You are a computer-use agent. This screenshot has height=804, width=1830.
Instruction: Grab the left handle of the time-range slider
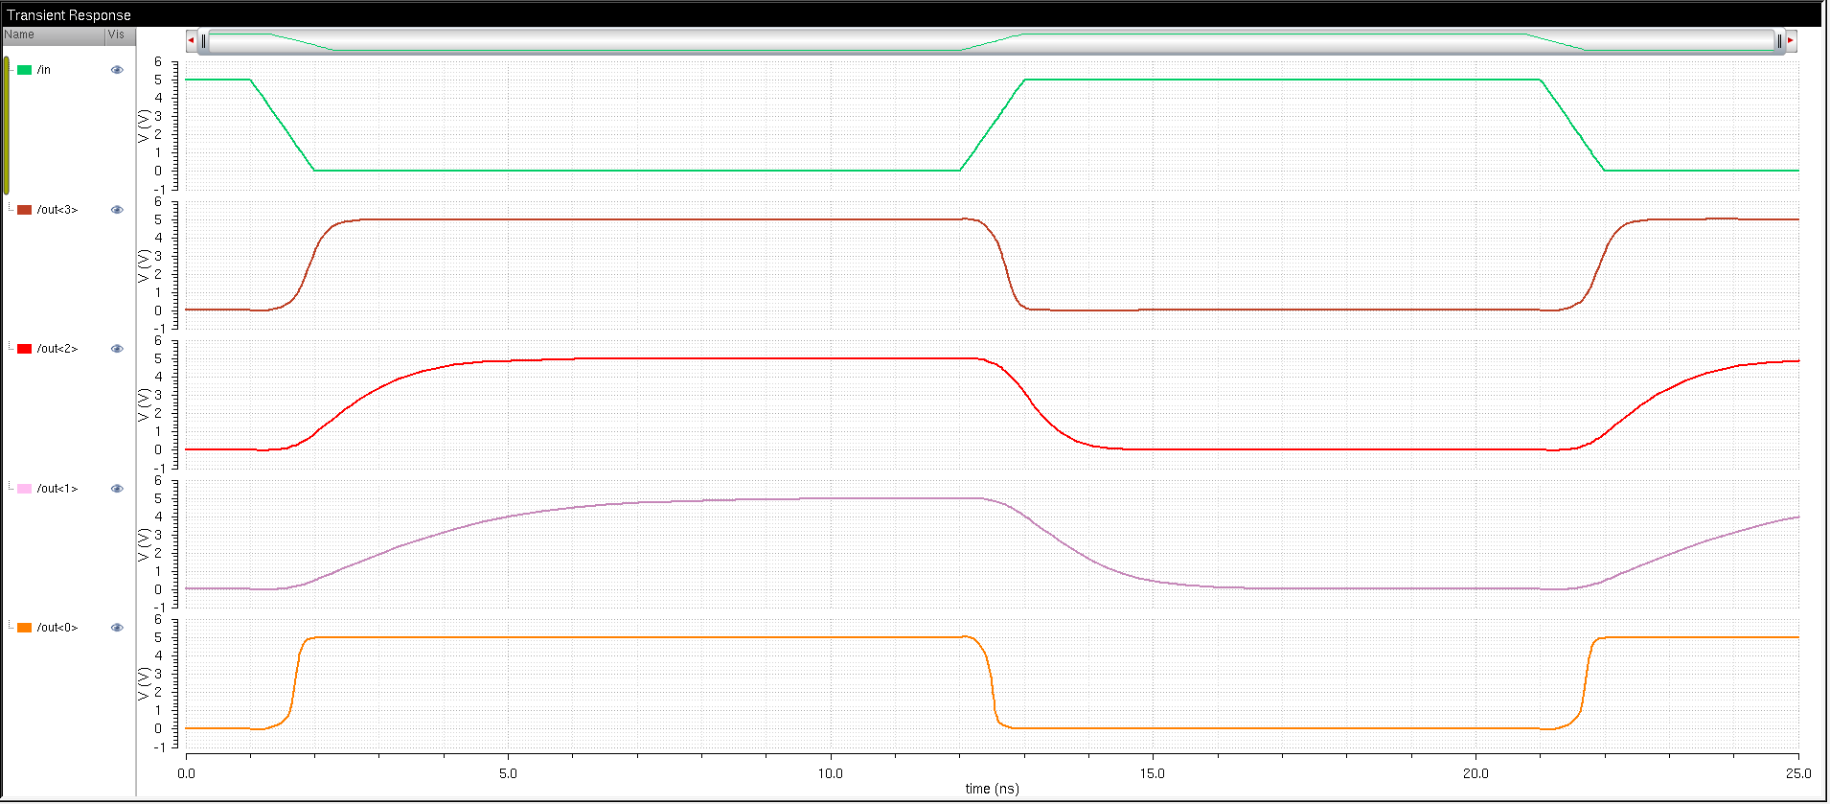(204, 41)
